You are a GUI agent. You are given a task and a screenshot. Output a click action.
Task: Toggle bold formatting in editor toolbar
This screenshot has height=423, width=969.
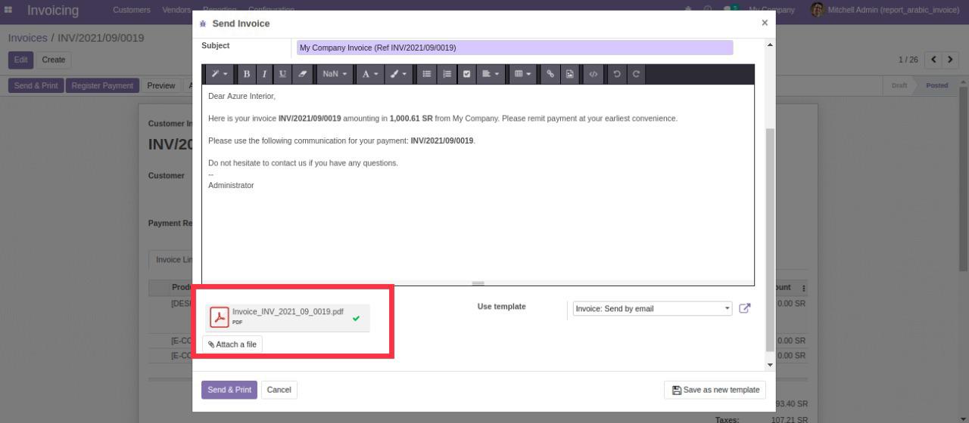[247, 74]
